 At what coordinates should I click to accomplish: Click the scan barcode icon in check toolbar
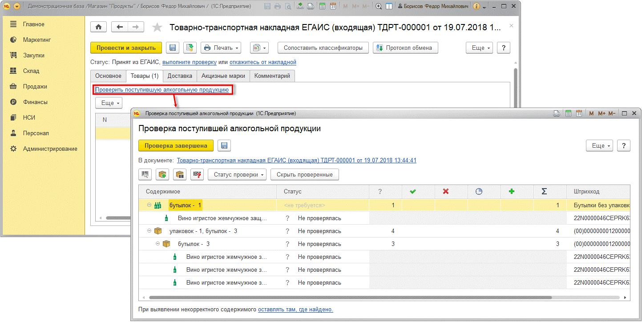145,174
